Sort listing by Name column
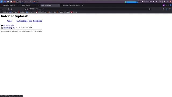The width and height of the screenshot is (172, 97). click(x=9, y=21)
